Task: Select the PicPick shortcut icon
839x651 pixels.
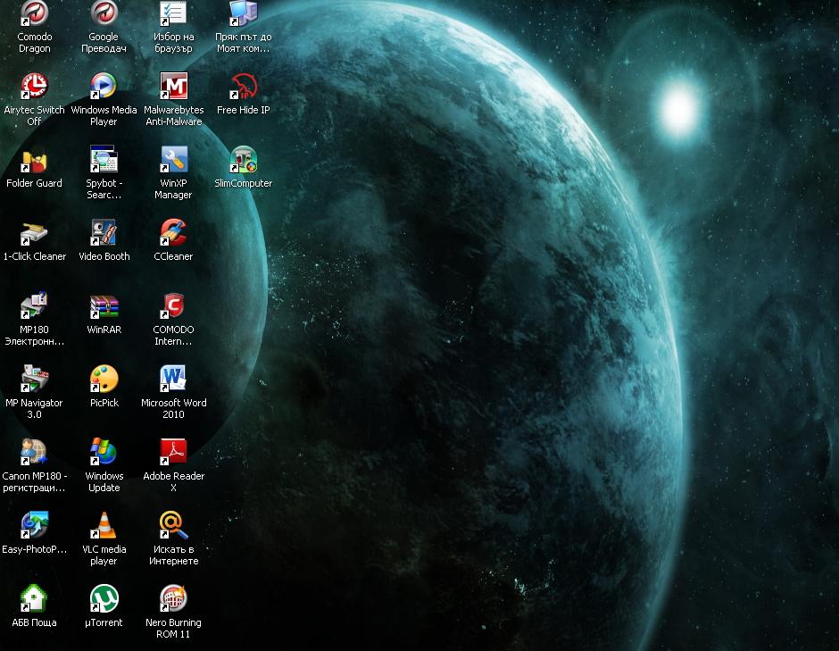Action: click(104, 380)
